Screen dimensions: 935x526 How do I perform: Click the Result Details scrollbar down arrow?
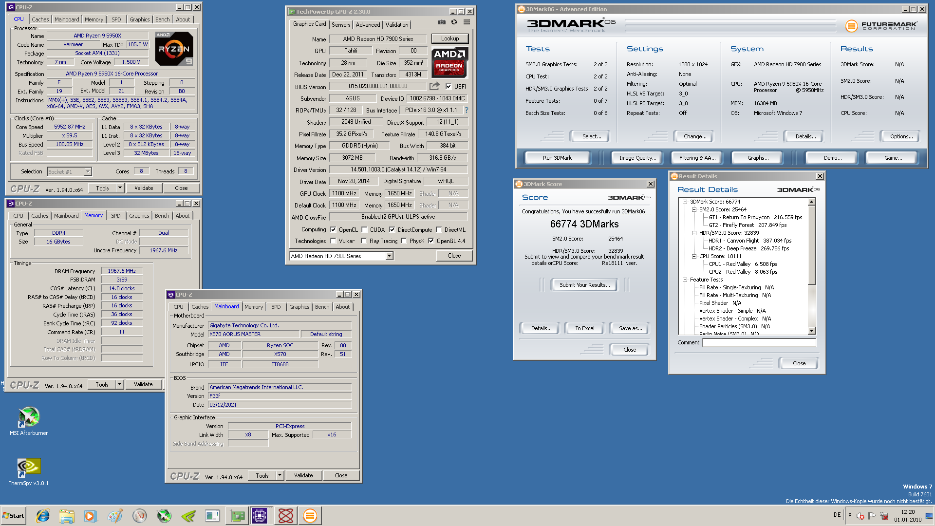811,331
